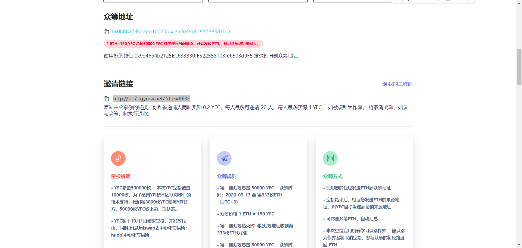Click the 众筹方式 card title
The image size is (522, 248).
(x=333, y=176)
